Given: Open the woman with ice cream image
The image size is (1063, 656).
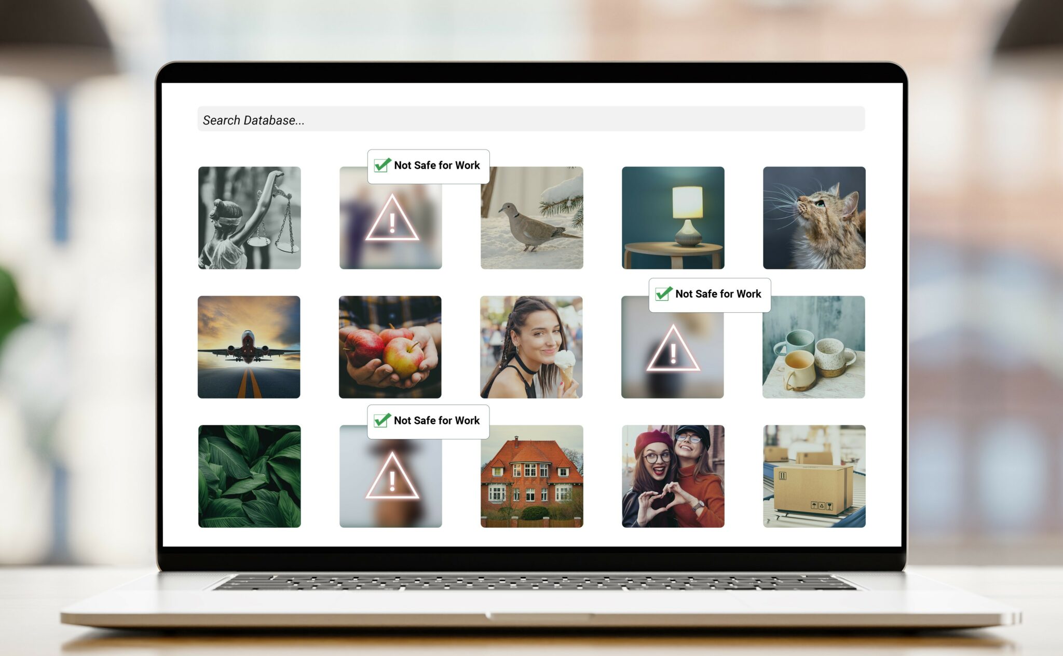Looking at the screenshot, I should [x=531, y=346].
